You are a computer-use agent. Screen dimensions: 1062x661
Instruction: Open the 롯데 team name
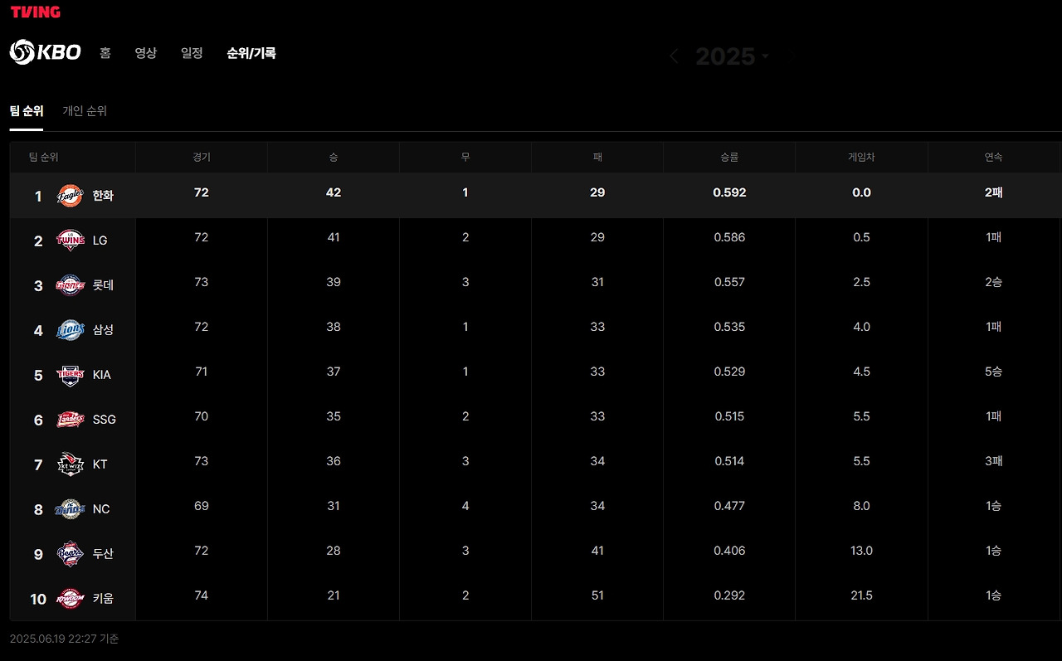[x=103, y=285]
